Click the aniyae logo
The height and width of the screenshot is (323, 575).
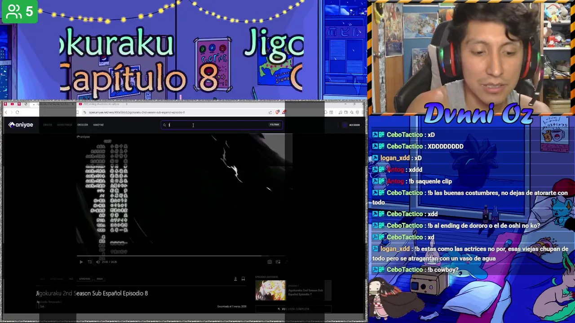[21, 125]
